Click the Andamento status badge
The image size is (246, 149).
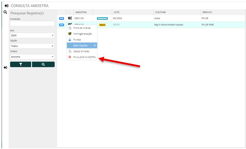(x=102, y=19)
